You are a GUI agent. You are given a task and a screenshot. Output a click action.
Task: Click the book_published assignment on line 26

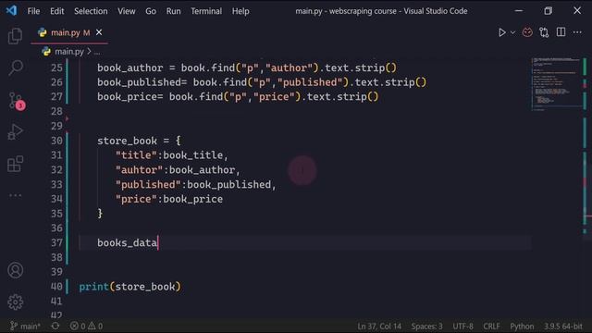point(262,82)
